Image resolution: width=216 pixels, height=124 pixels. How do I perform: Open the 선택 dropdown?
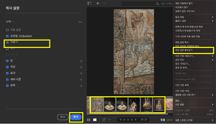coord(10,22)
